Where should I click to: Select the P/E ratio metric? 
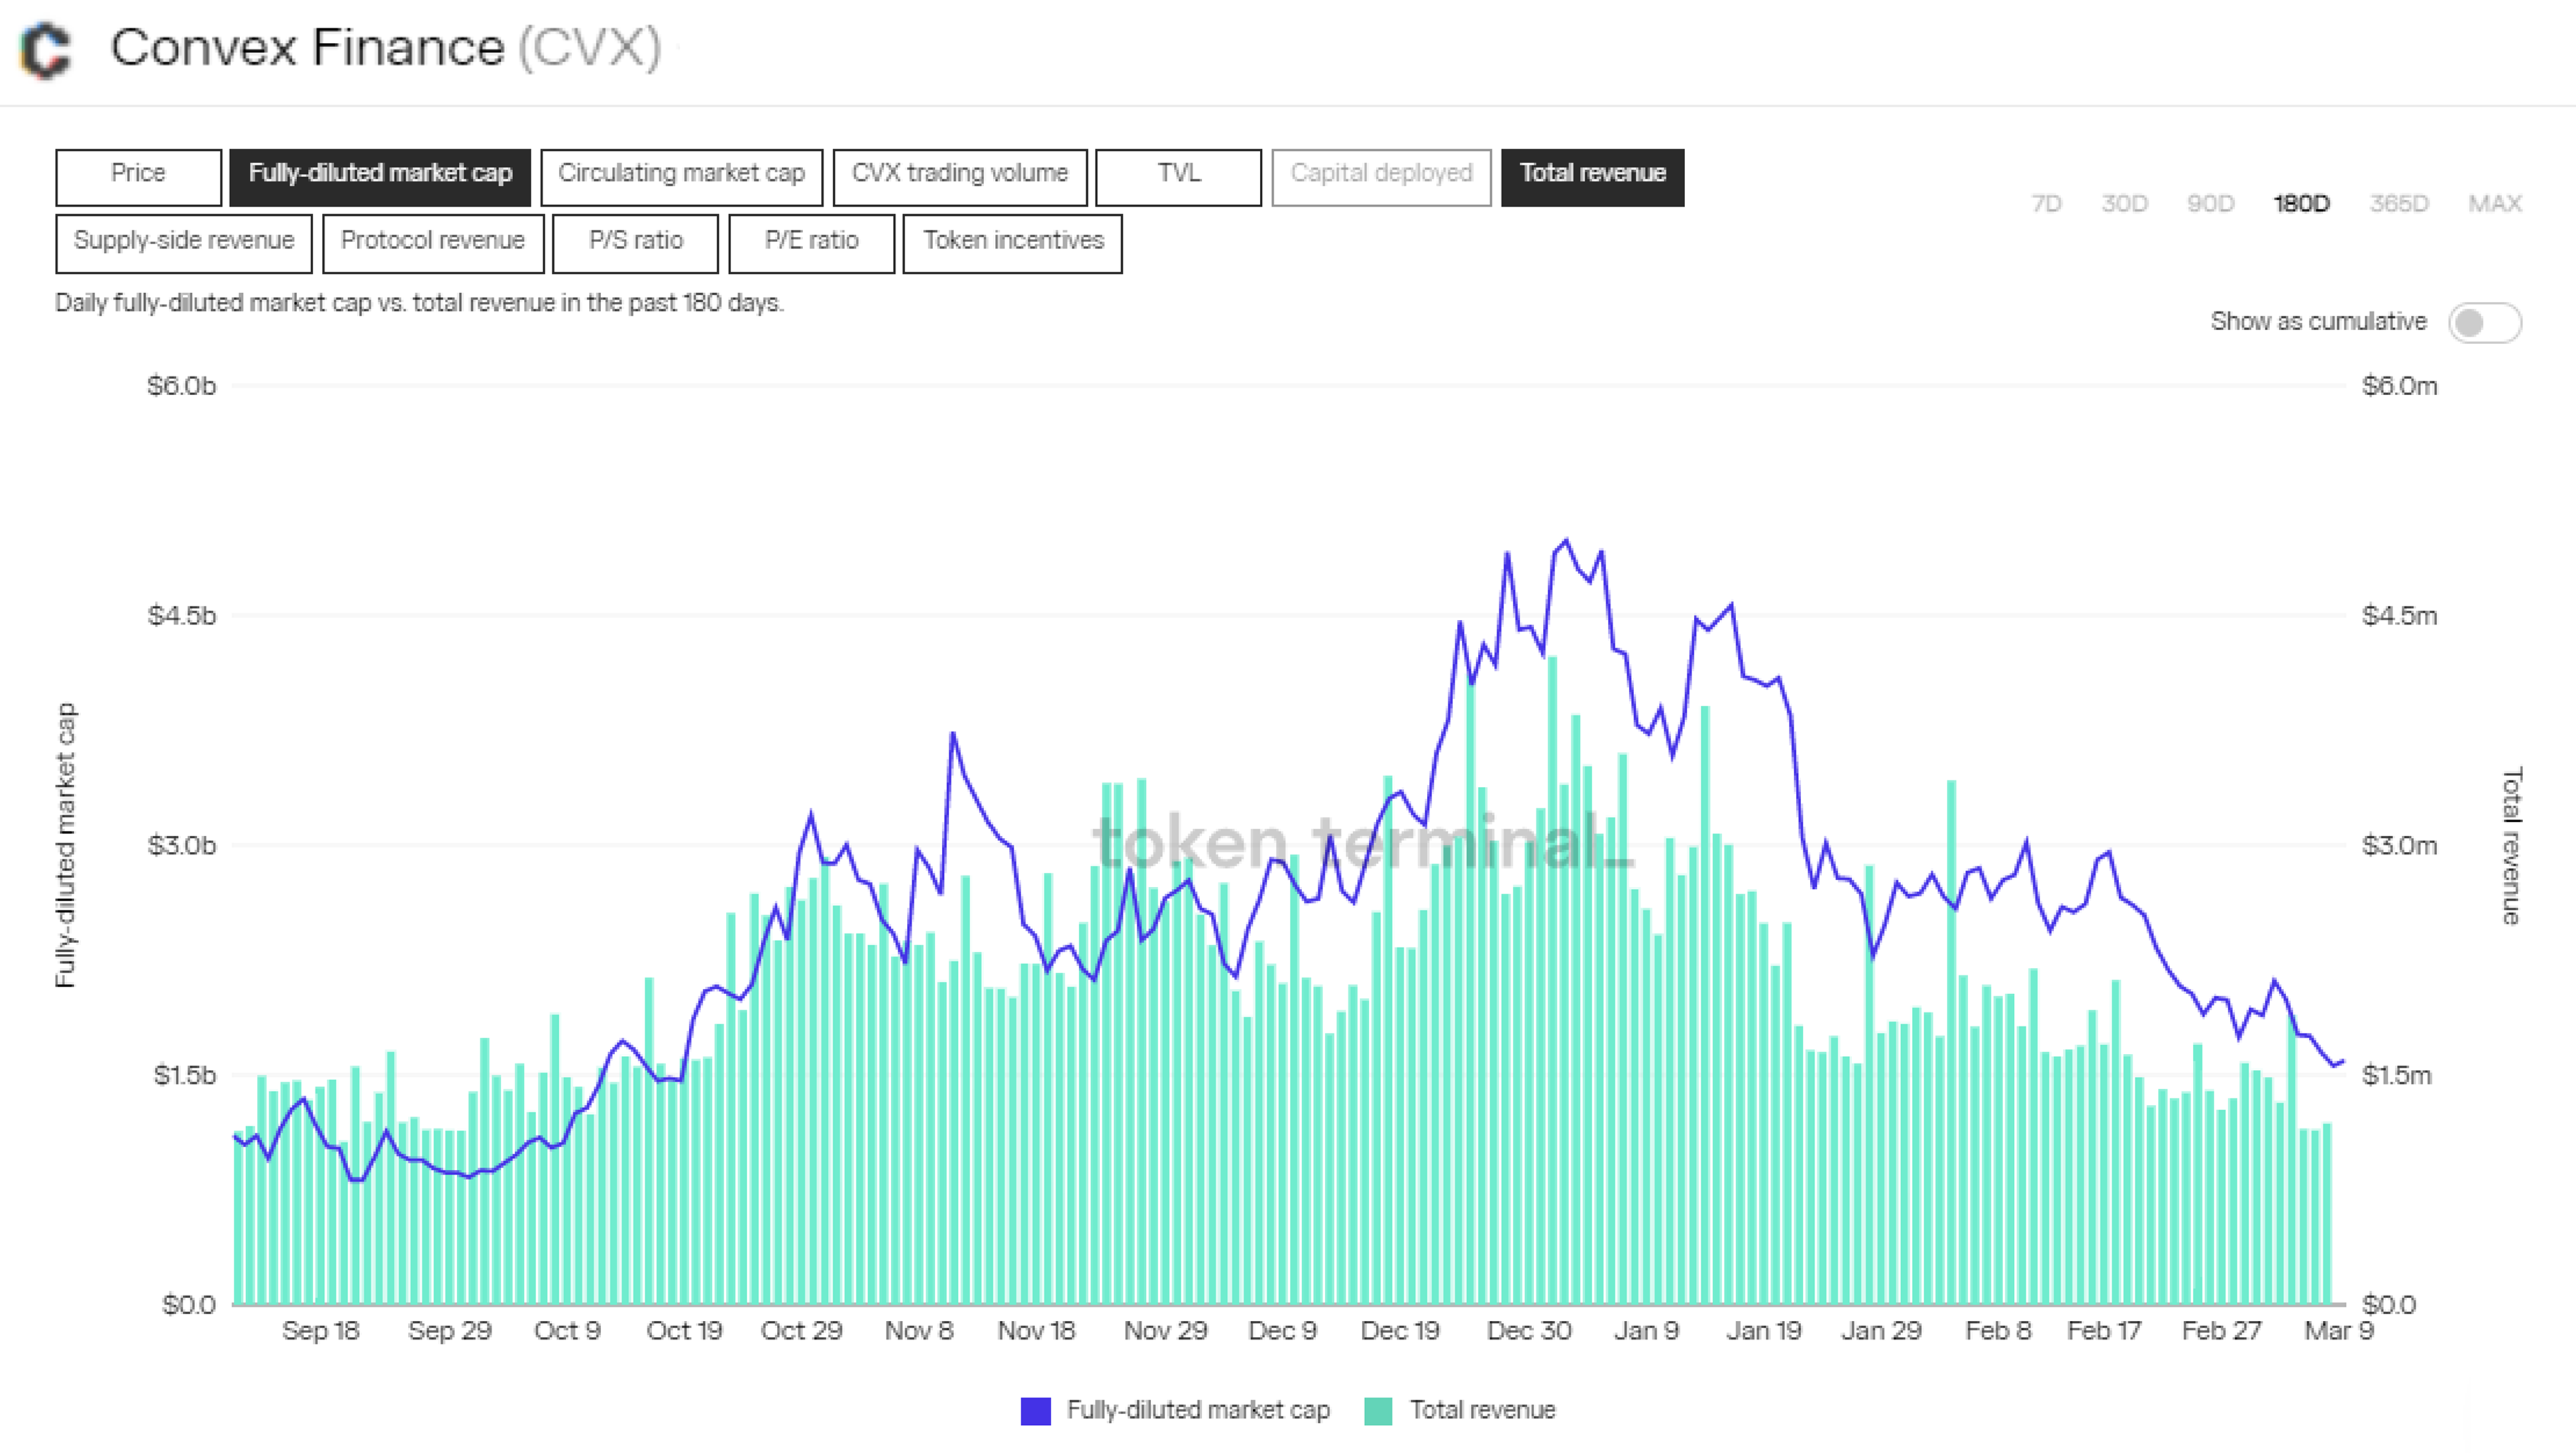pyautogui.click(x=811, y=243)
